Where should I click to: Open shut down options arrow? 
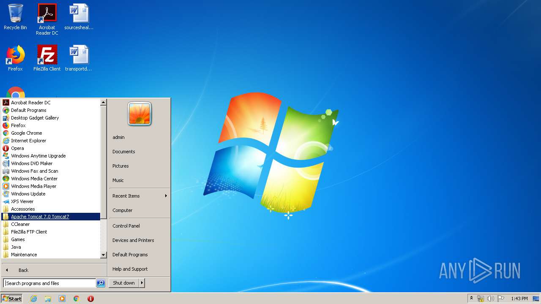142,283
